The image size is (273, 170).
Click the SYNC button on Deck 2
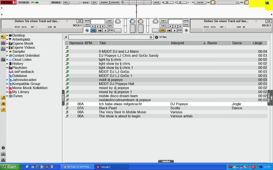(x=179, y=31)
